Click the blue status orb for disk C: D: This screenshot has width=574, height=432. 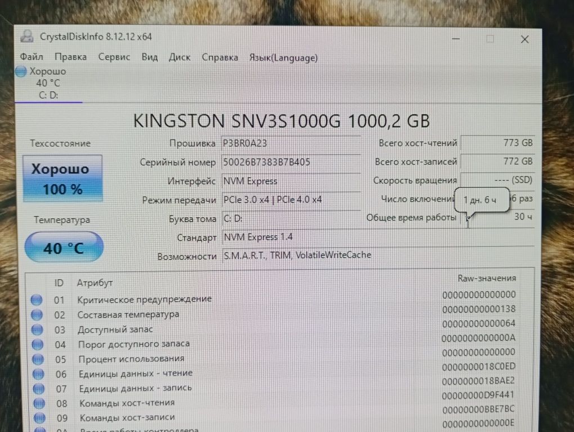[x=21, y=71]
